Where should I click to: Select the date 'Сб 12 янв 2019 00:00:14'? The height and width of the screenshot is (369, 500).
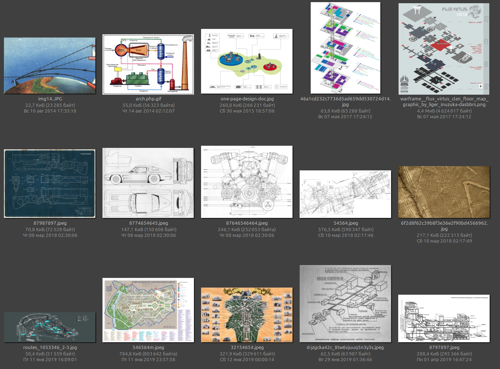click(247, 360)
